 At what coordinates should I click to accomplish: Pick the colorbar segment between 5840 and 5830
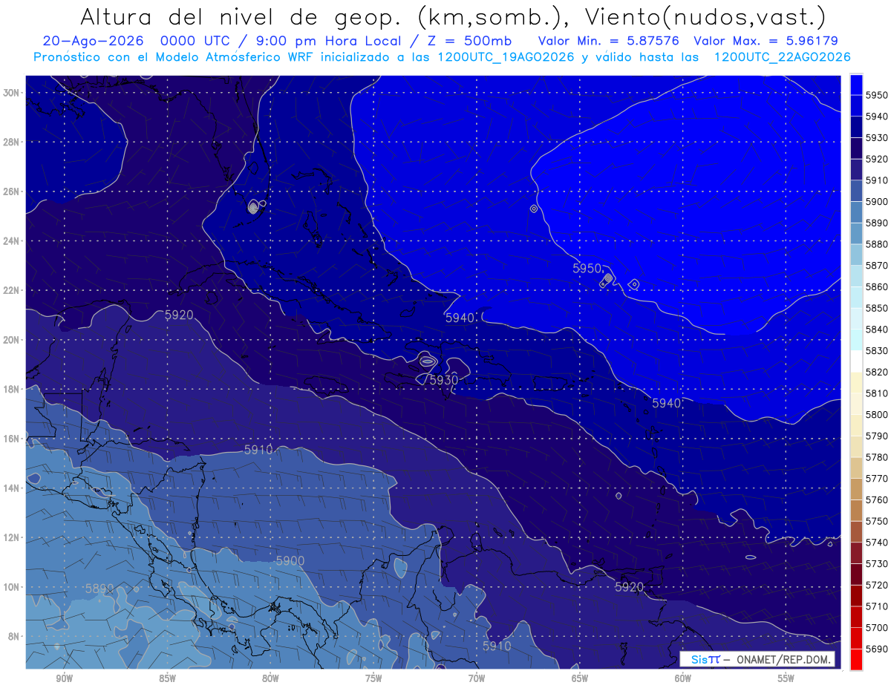pos(856,340)
